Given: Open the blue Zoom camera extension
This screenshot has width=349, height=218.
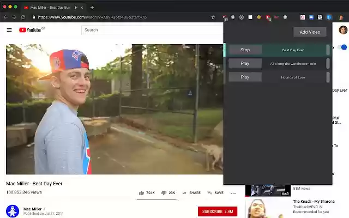Looking at the screenshot, I should point(311,17).
